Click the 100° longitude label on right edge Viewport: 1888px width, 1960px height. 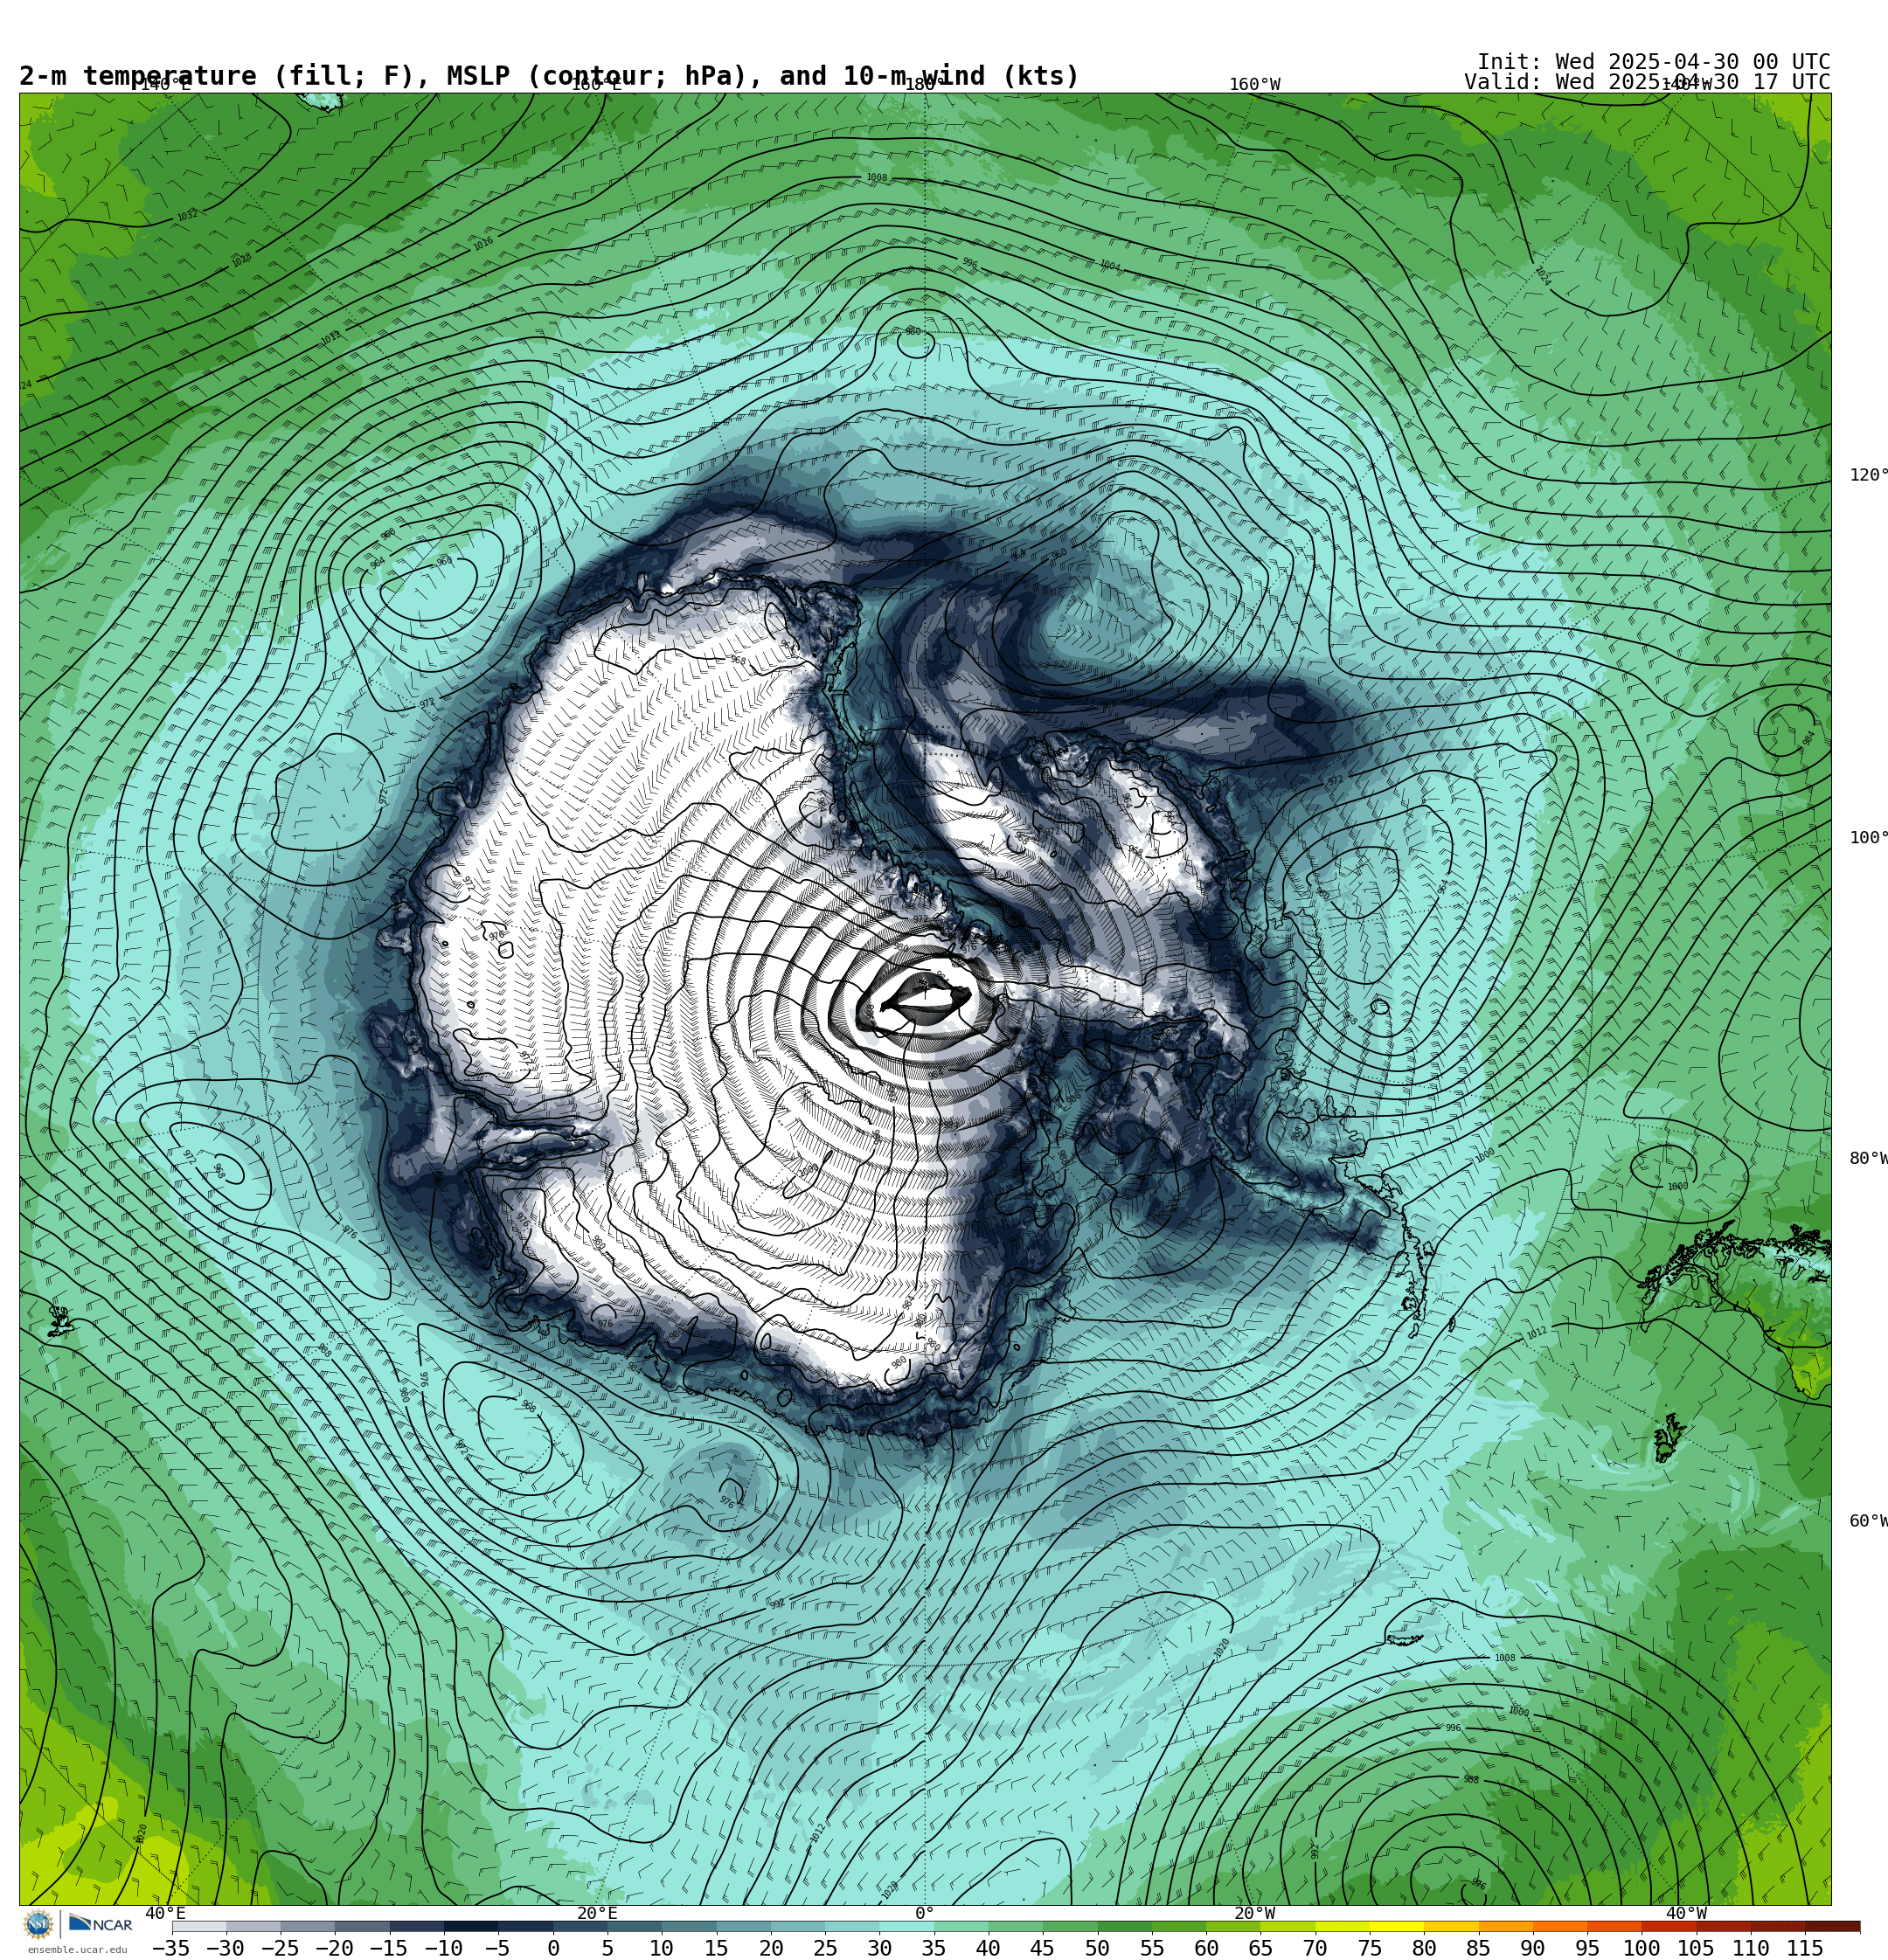(x=1868, y=838)
